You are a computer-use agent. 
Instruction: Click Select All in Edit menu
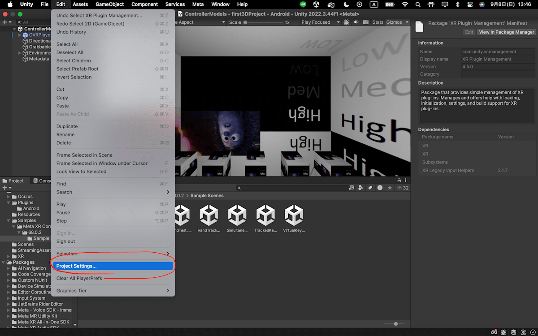click(113, 44)
